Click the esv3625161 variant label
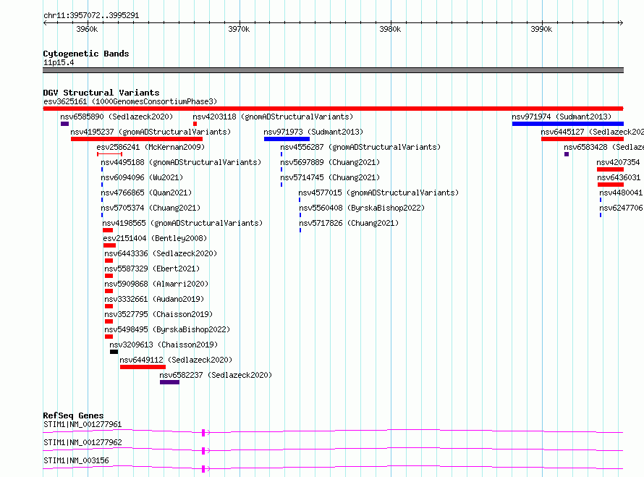 (130, 101)
